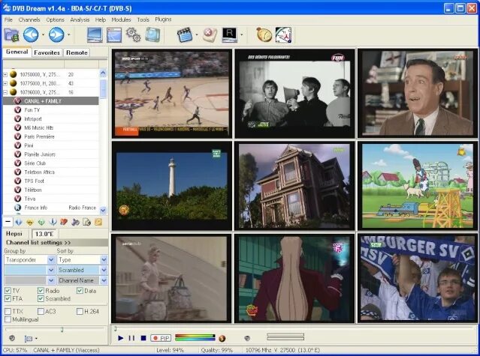
Task: Click the Play button
Action: coord(121,338)
